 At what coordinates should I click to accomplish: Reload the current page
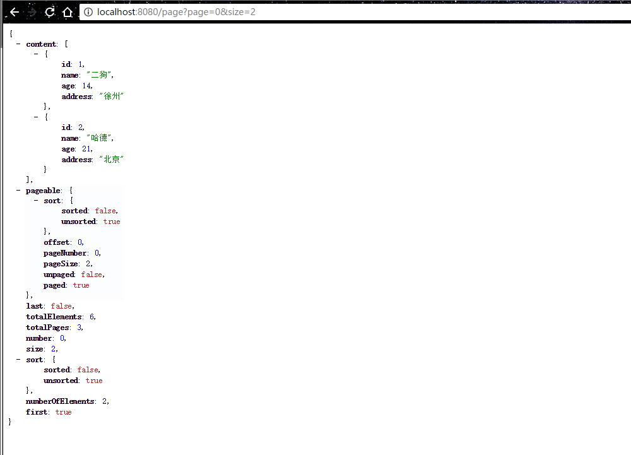tap(50, 12)
